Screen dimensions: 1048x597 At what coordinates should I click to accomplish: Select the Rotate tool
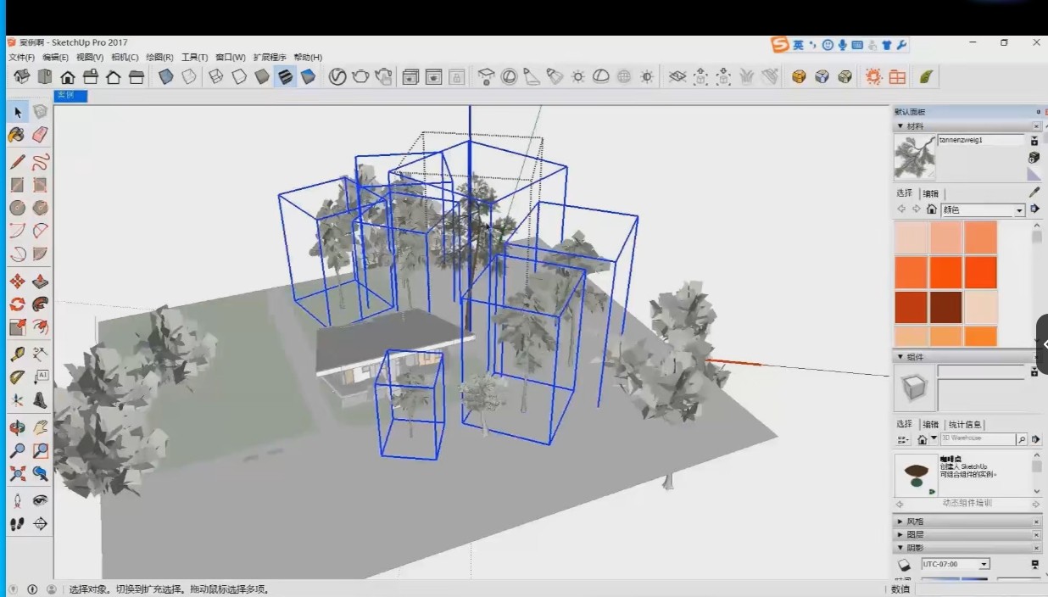pyautogui.click(x=17, y=304)
